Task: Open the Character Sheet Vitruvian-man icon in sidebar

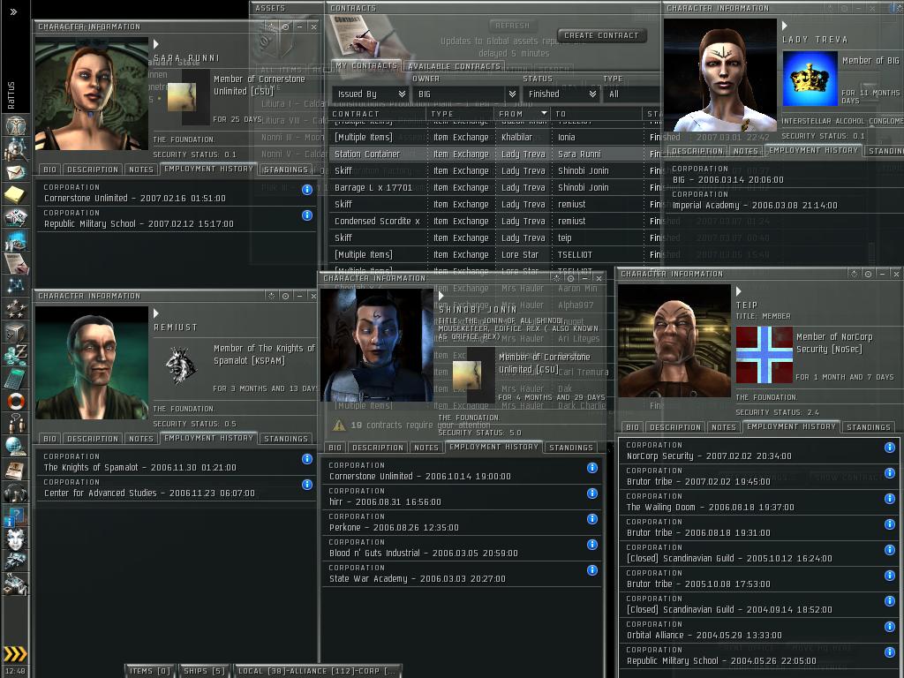Action: point(16,125)
